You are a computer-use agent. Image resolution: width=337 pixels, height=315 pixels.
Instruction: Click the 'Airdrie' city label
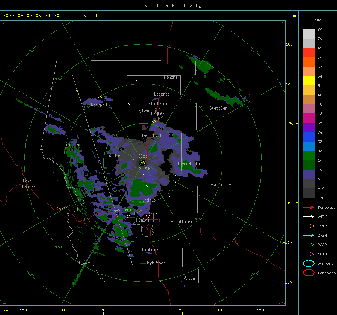pos(148,200)
